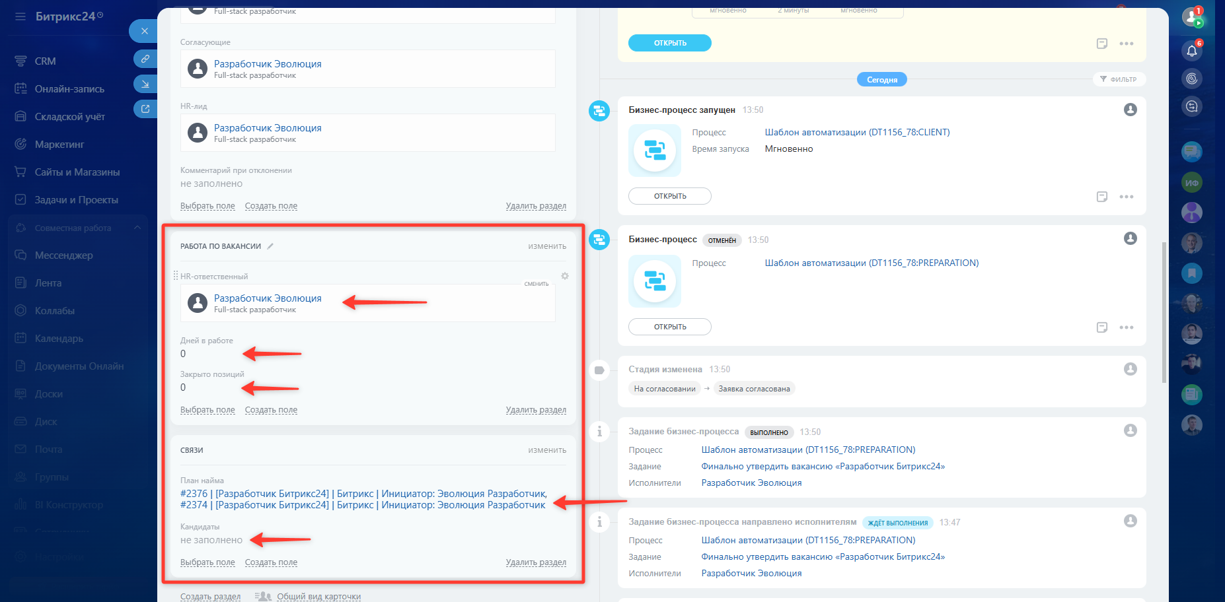Image resolution: width=1225 pixels, height=602 pixels.
Task: Click timeline icon of Стадия изменена entry
Action: tap(599, 370)
